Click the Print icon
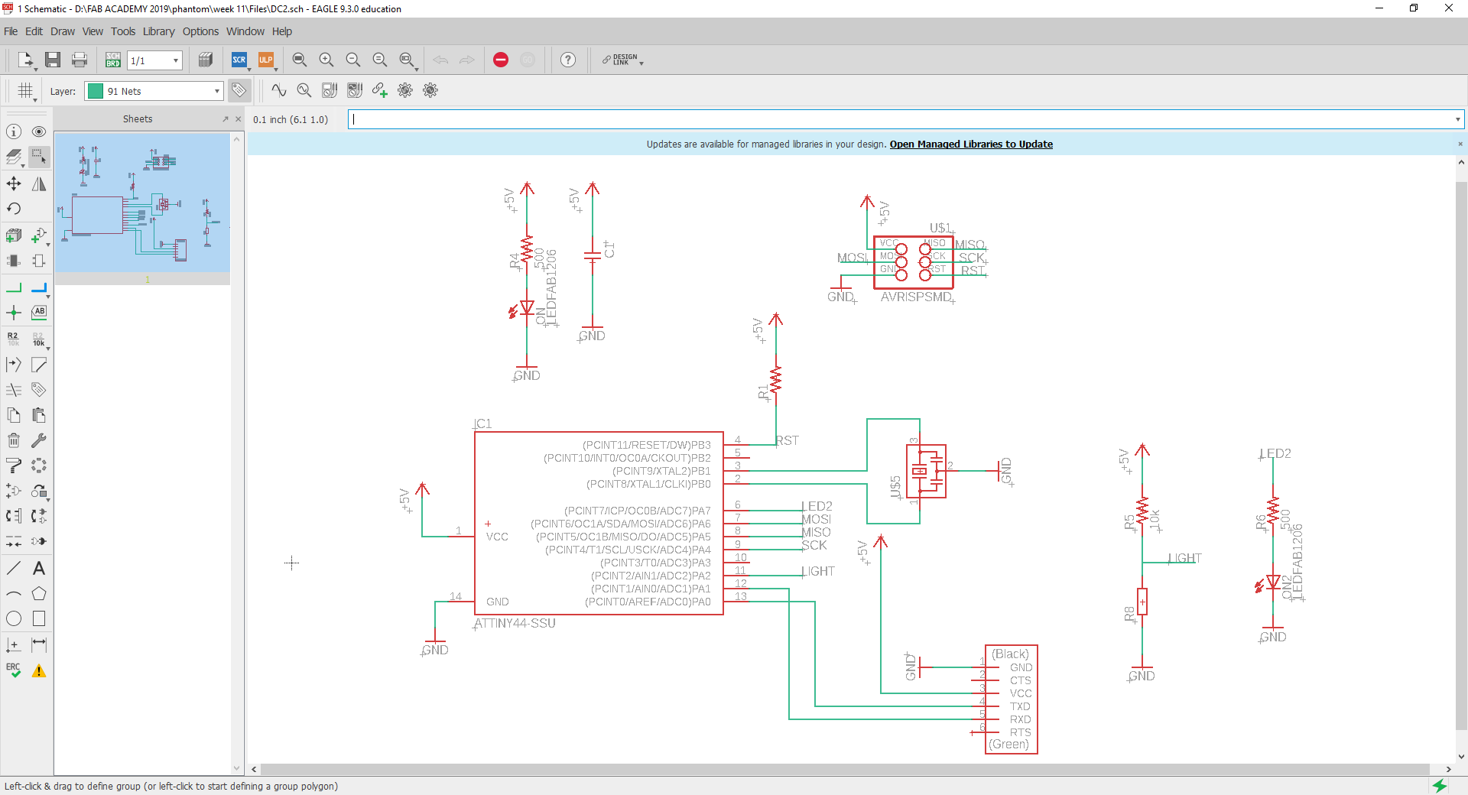The width and height of the screenshot is (1468, 795). coord(80,60)
